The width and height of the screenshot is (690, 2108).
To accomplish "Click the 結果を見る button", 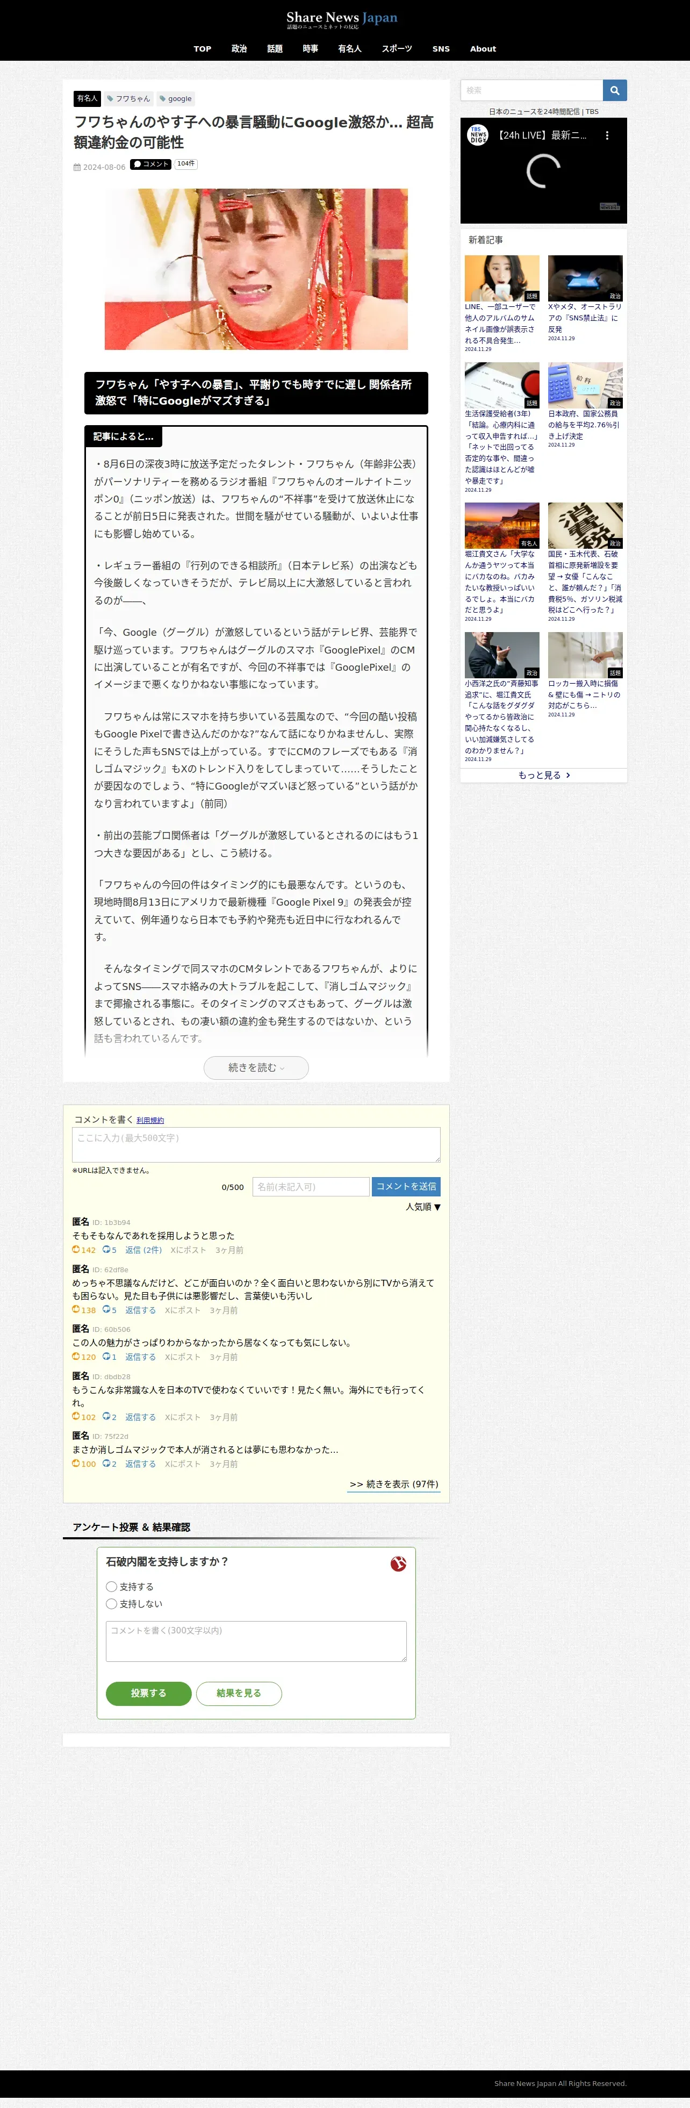I will (x=239, y=1693).
